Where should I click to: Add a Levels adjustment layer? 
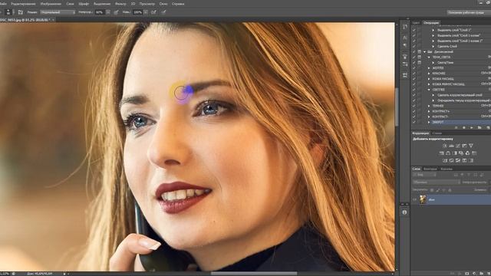click(x=452, y=146)
